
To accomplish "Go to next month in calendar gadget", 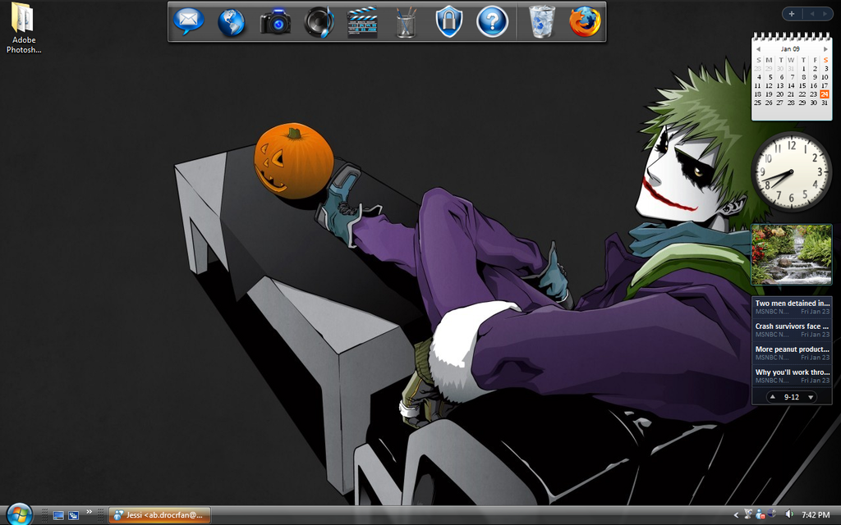I will tap(825, 49).
